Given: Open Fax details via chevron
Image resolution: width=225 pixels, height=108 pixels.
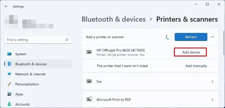Looking at the screenshot, I should (212, 82).
